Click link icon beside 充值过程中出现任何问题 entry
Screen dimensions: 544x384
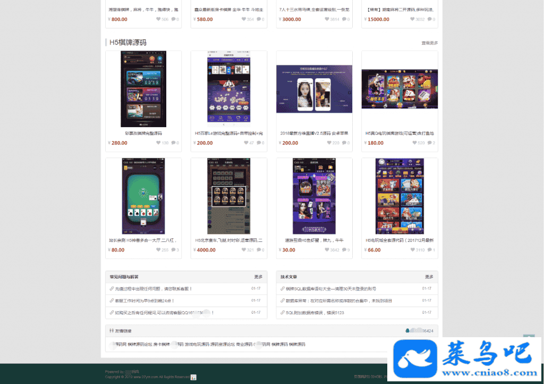point(112,289)
